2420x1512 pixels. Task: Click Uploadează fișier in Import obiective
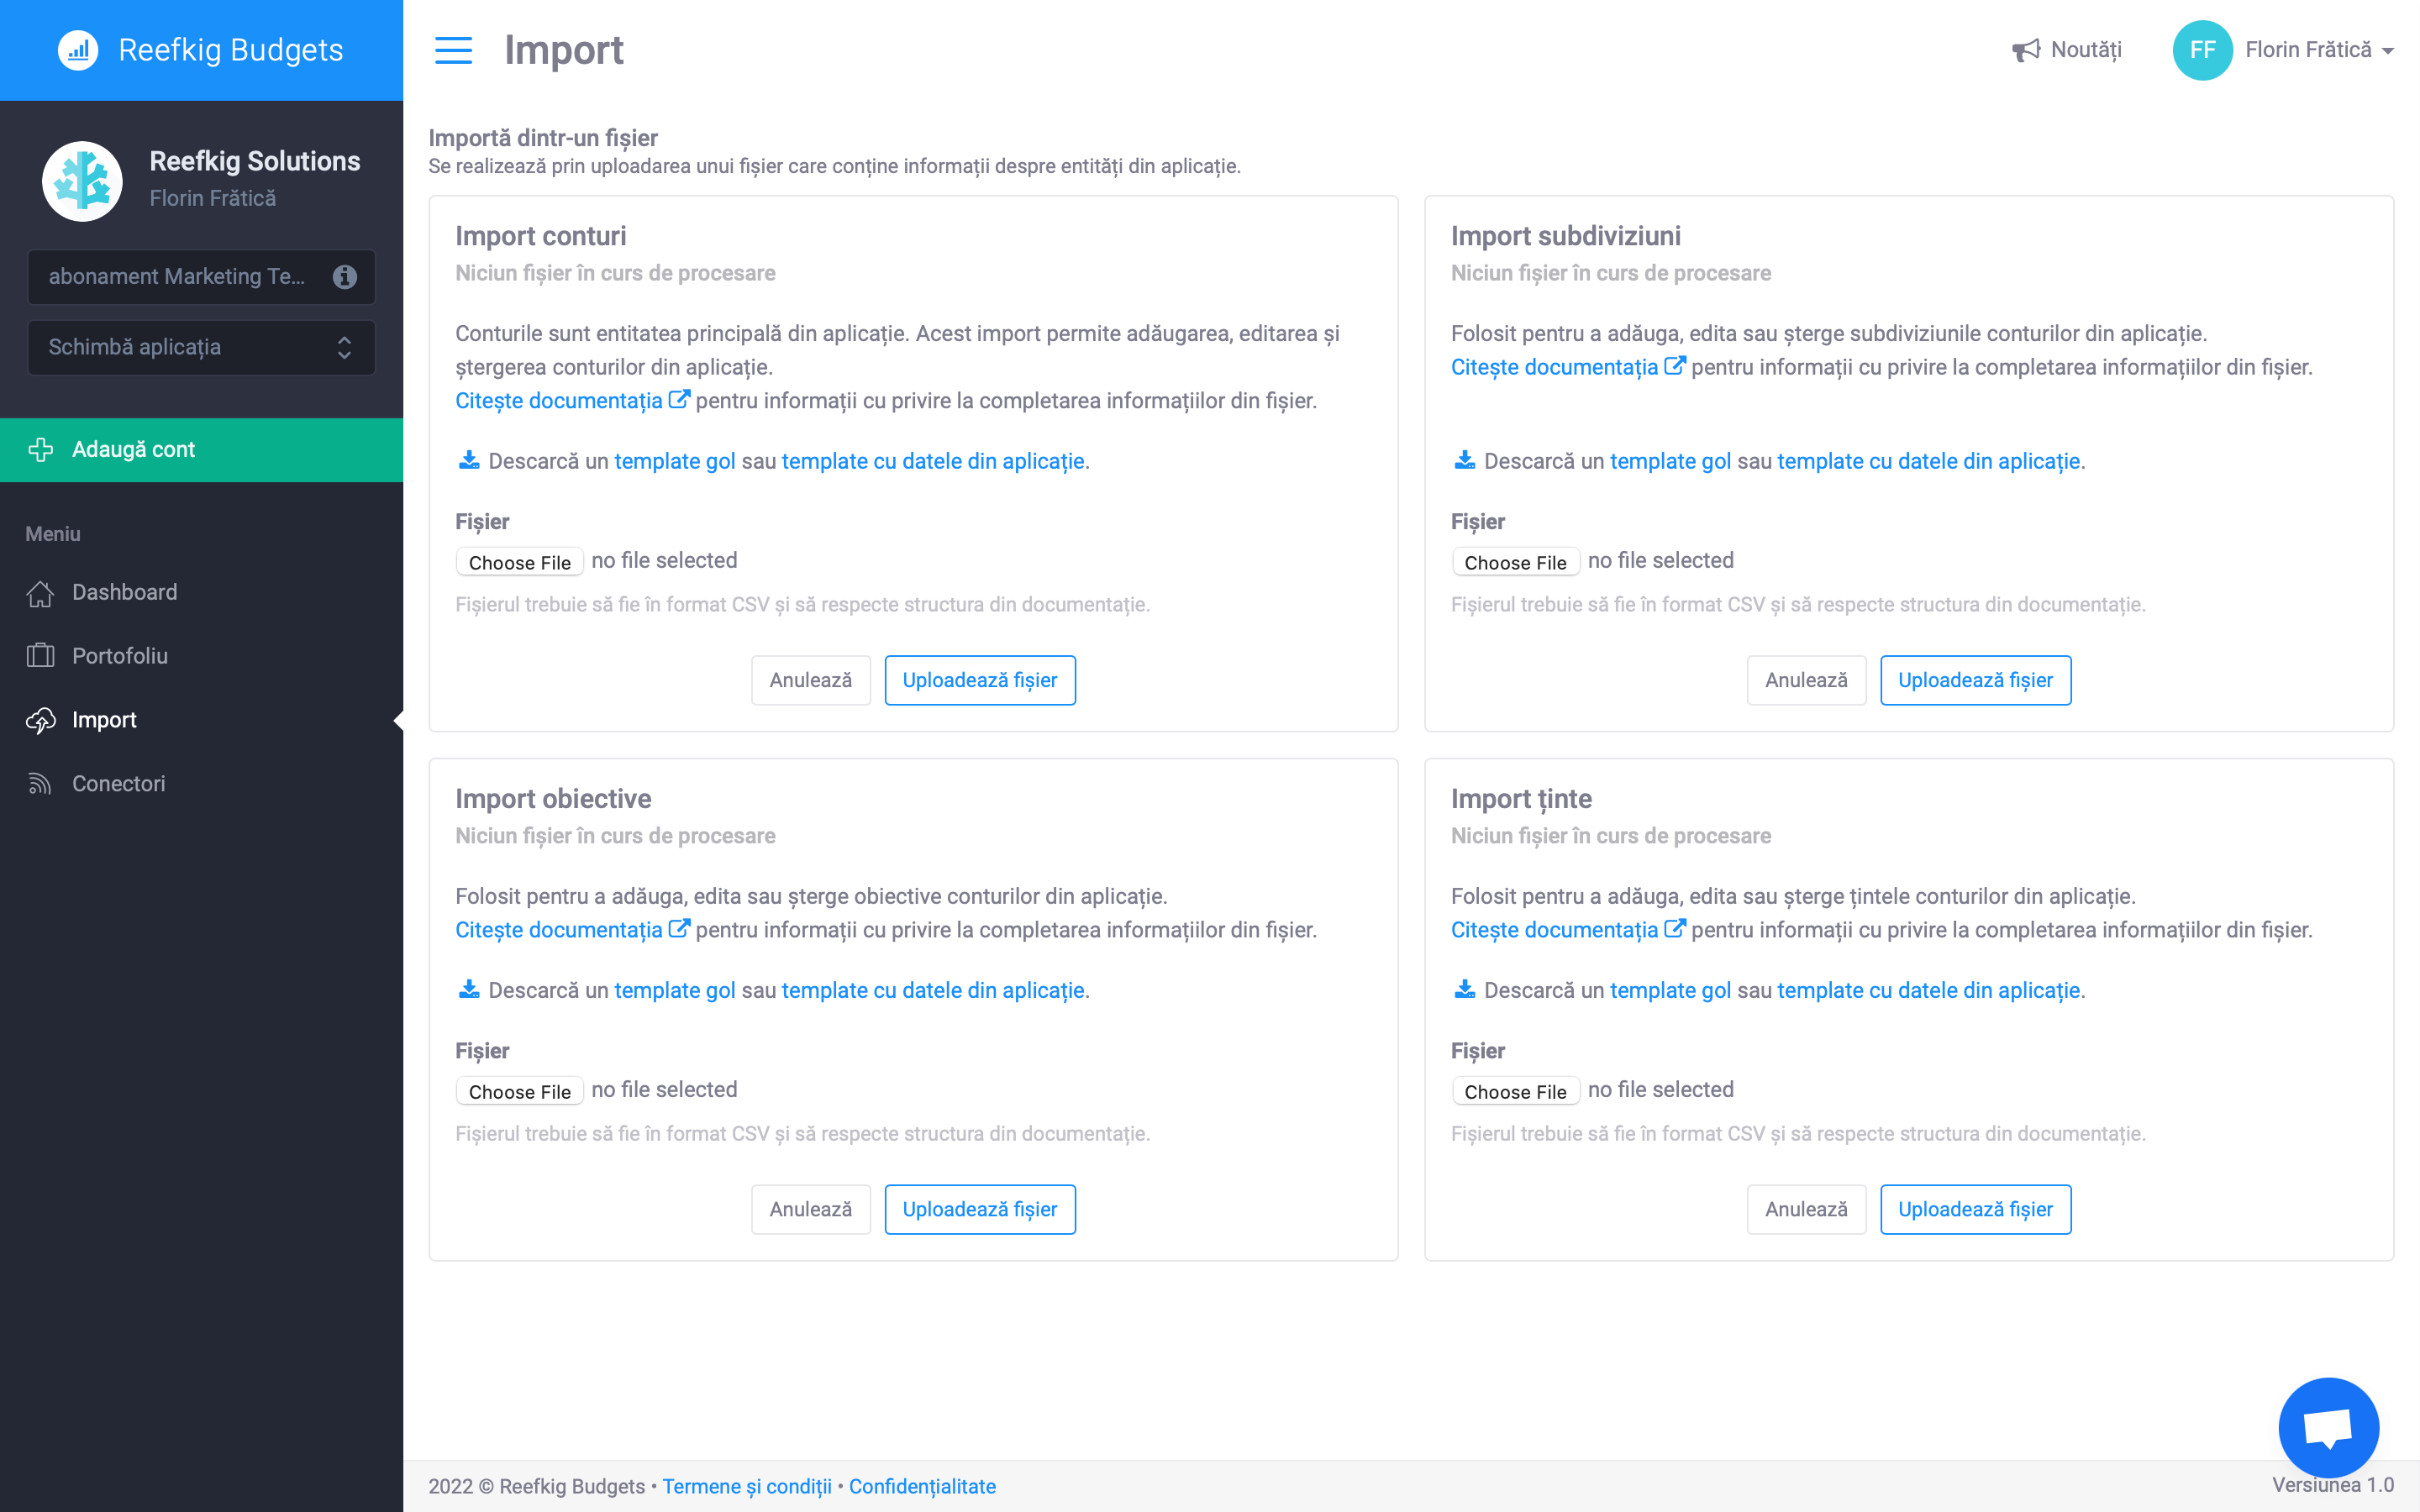979,1209
